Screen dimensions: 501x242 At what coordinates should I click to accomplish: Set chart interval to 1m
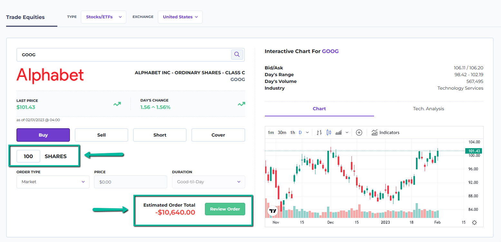pos(271,132)
